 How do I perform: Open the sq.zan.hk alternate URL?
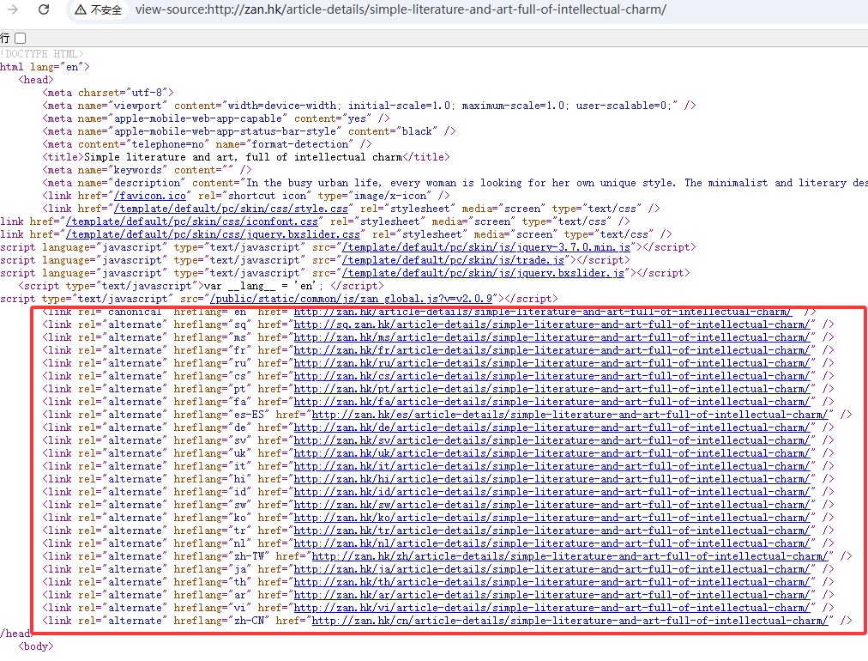(552, 324)
